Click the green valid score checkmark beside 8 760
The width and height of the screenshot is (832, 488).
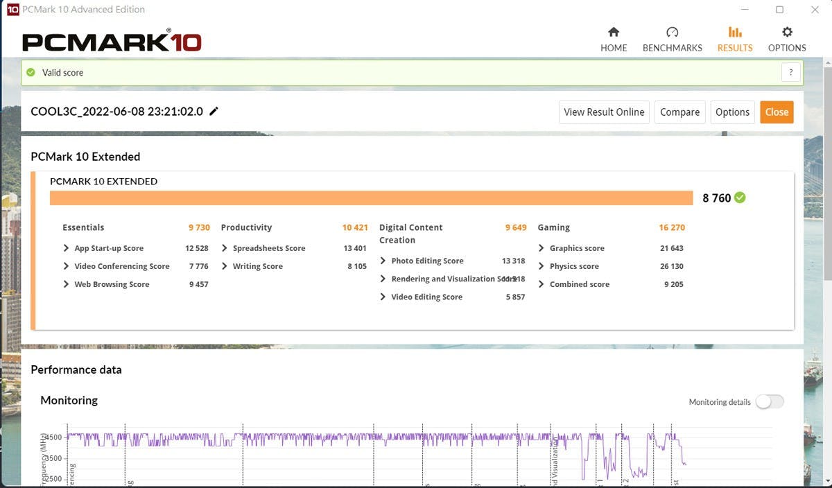point(740,198)
